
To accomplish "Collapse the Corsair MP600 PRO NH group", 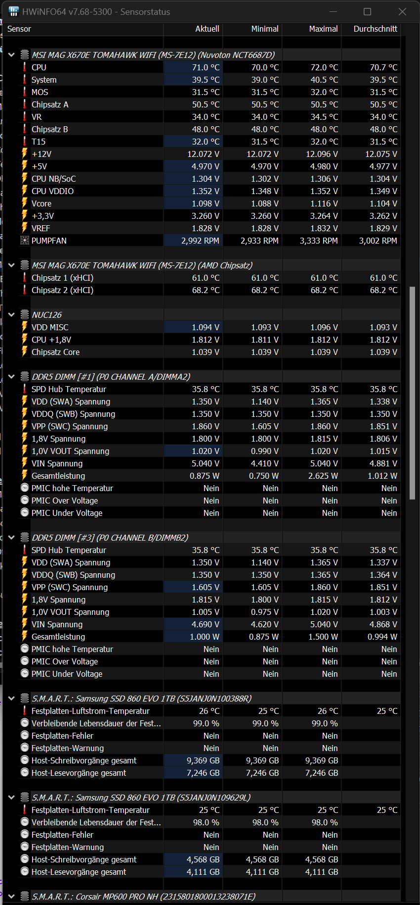I will pyautogui.click(x=11, y=897).
